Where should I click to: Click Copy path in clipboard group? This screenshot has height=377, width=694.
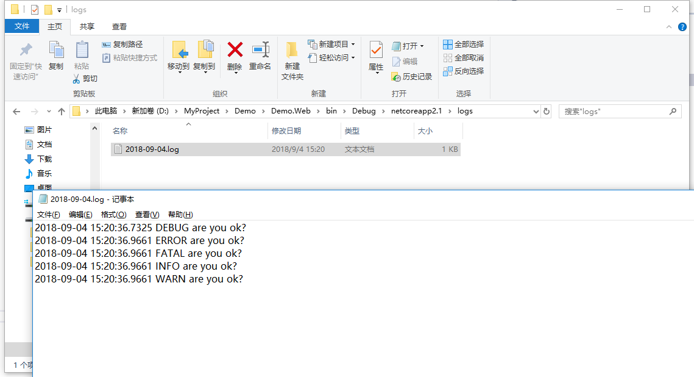click(122, 45)
